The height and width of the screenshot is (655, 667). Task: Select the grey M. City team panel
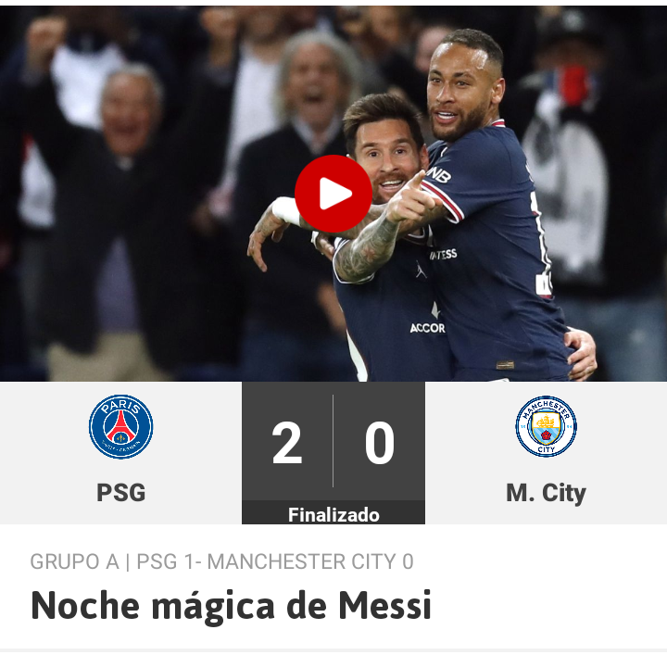(x=547, y=452)
